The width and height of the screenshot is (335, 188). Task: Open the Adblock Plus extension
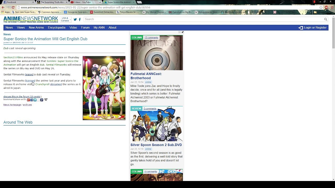tap(326, 7)
